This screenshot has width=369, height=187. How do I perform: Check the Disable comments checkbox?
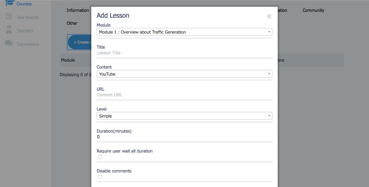(100, 177)
